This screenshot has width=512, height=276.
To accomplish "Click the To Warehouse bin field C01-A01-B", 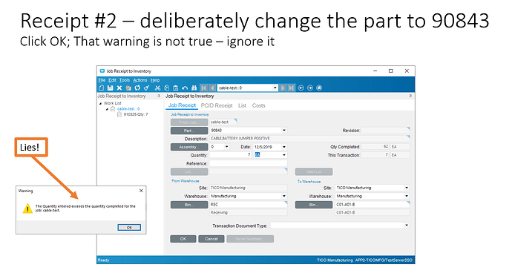I will pyautogui.click(x=372, y=205).
